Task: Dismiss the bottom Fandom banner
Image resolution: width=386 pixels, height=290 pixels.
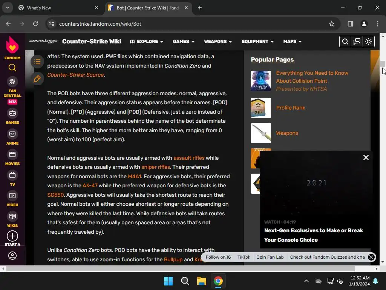Action: point(371,257)
